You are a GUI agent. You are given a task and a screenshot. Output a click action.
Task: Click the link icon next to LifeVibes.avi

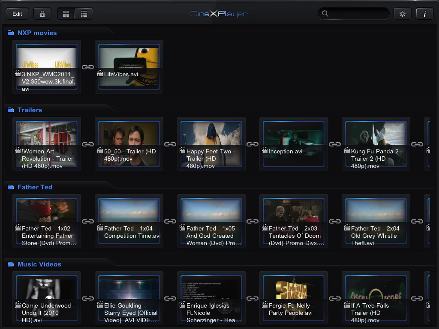pyautogui.click(x=87, y=67)
